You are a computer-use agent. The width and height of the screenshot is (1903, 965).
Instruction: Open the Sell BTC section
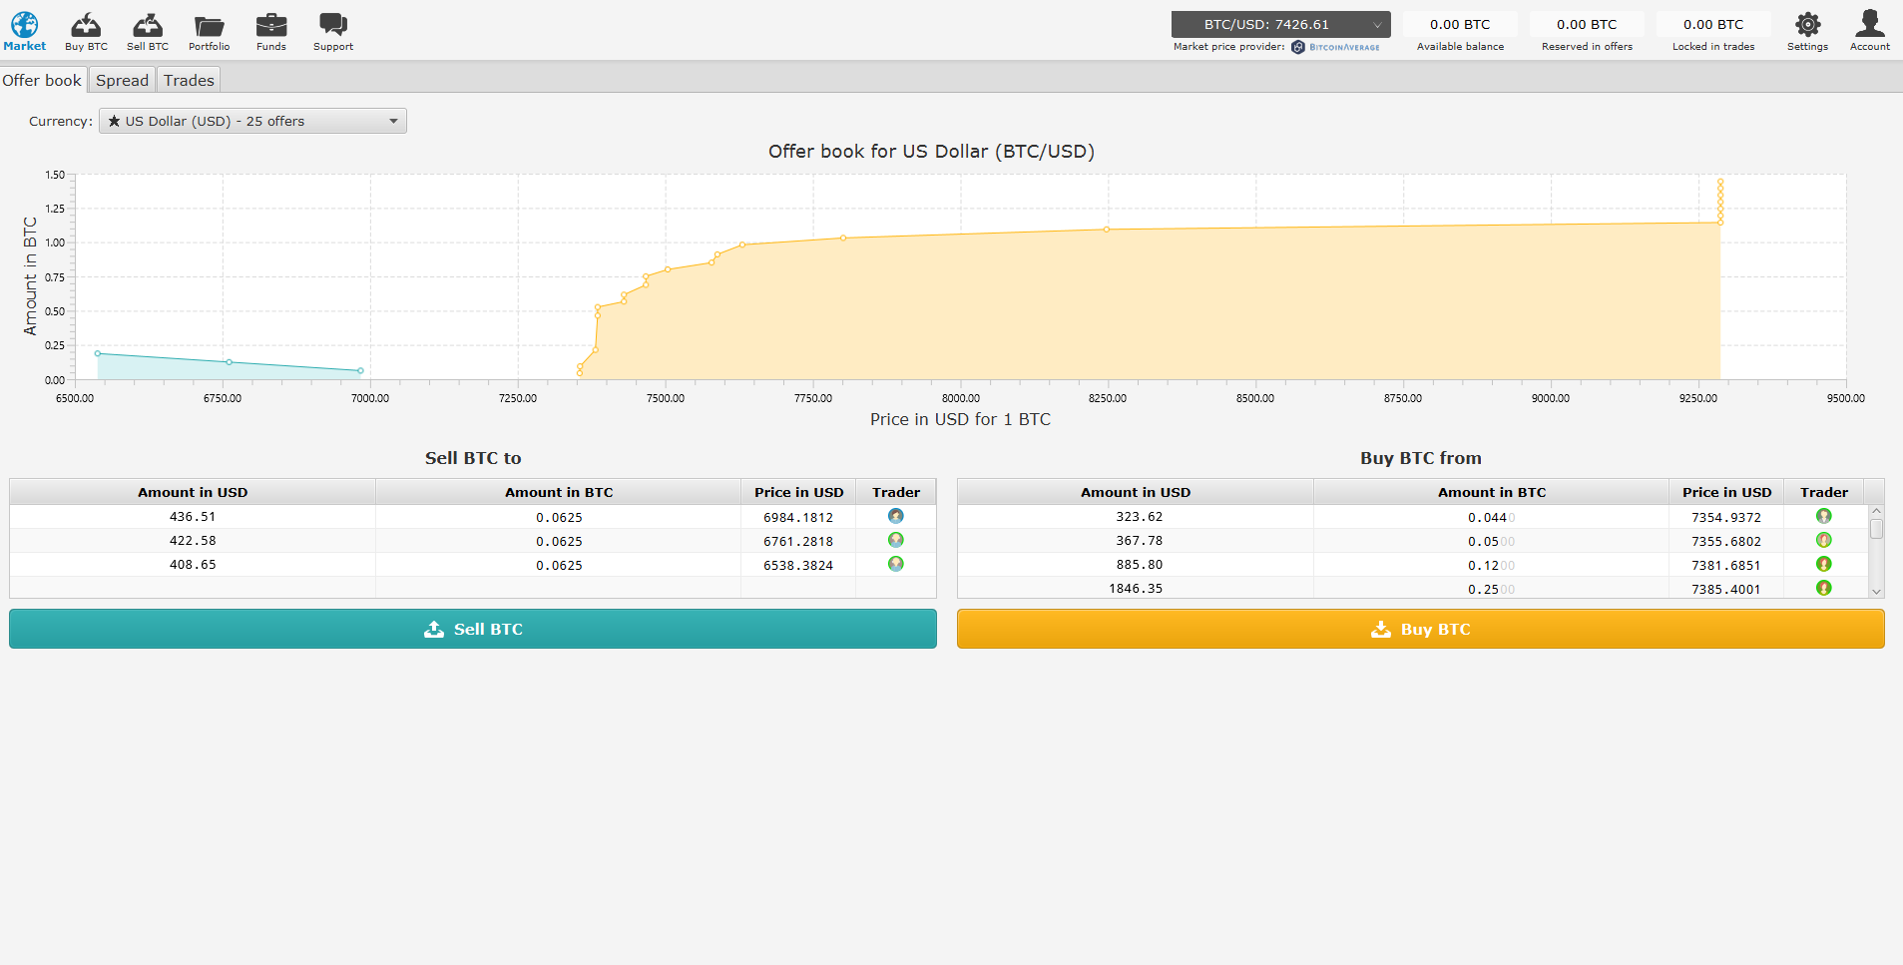click(148, 31)
